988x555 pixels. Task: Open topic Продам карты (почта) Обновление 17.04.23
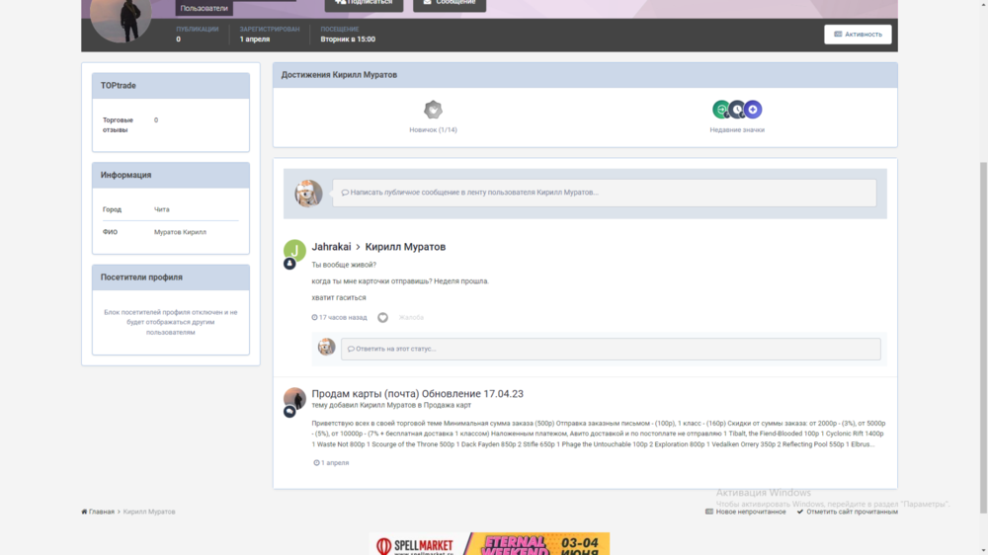pyautogui.click(x=417, y=394)
